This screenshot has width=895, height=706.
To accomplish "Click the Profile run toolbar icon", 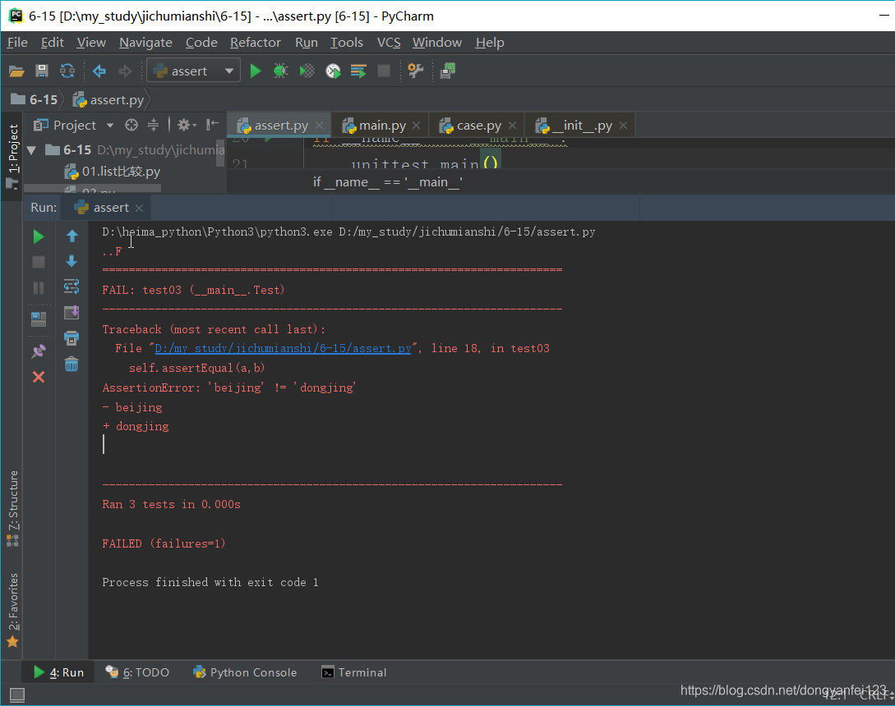I will pos(333,71).
